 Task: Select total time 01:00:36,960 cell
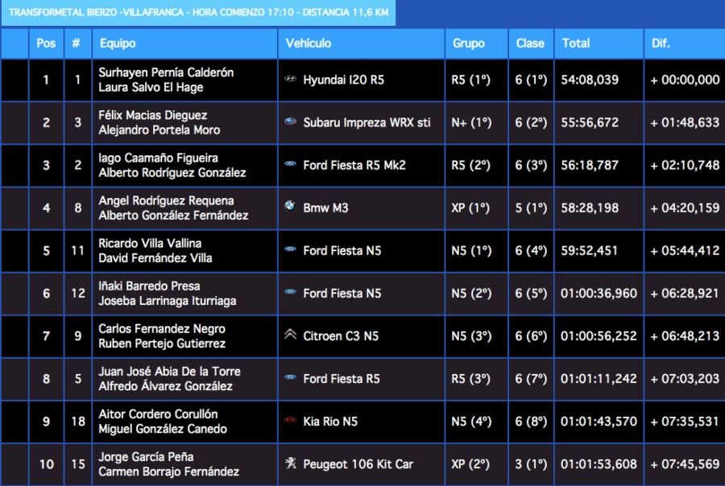(x=599, y=294)
